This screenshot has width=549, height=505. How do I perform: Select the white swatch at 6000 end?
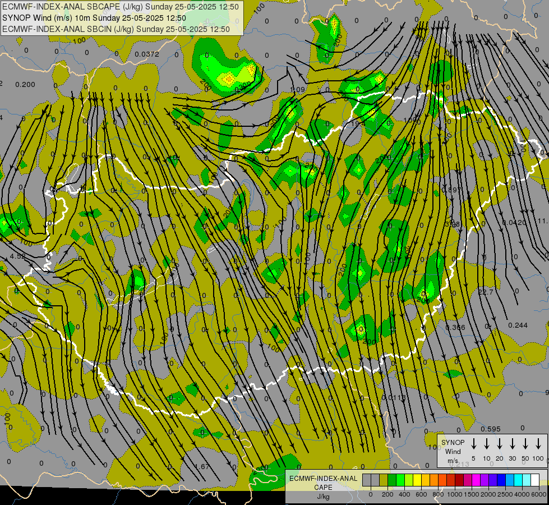pyautogui.click(x=534, y=480)
